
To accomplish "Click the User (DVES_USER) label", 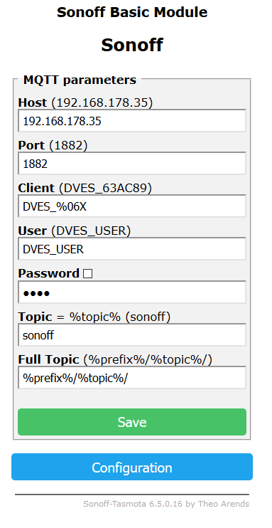I will click(75, 231).
